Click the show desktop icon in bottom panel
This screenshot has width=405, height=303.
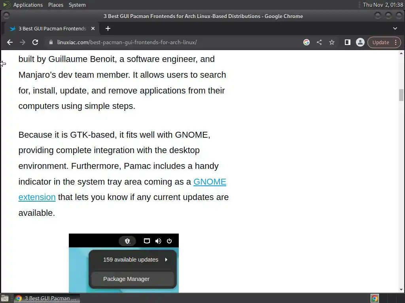[5, 298]
